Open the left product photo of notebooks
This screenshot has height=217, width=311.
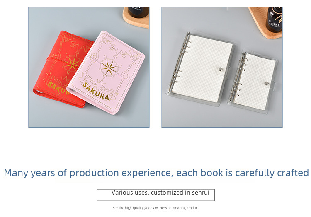pos(89,67)
